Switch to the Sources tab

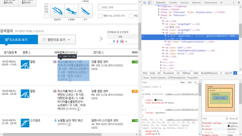click(185, 3)
